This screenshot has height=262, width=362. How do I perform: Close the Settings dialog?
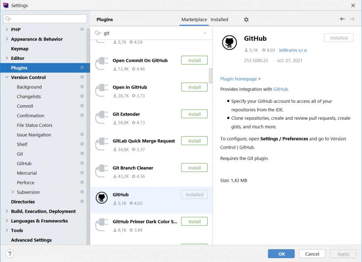coord(353,5)
